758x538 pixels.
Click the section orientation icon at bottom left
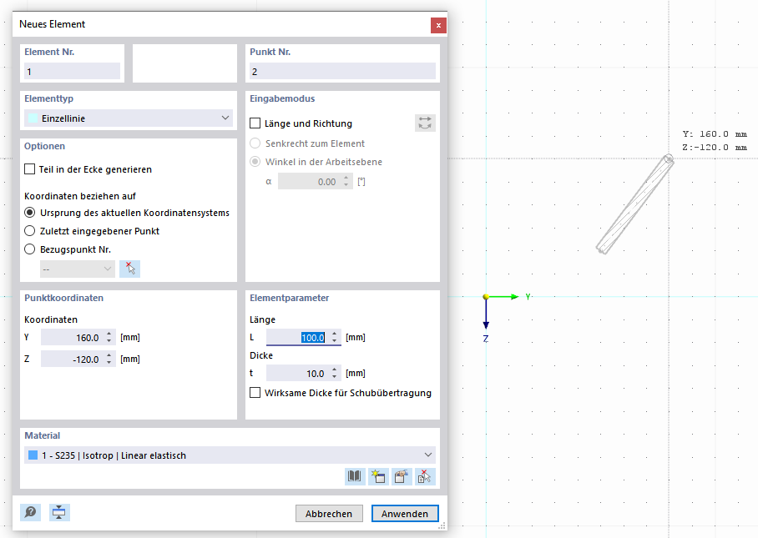click(x=58, y=512)
